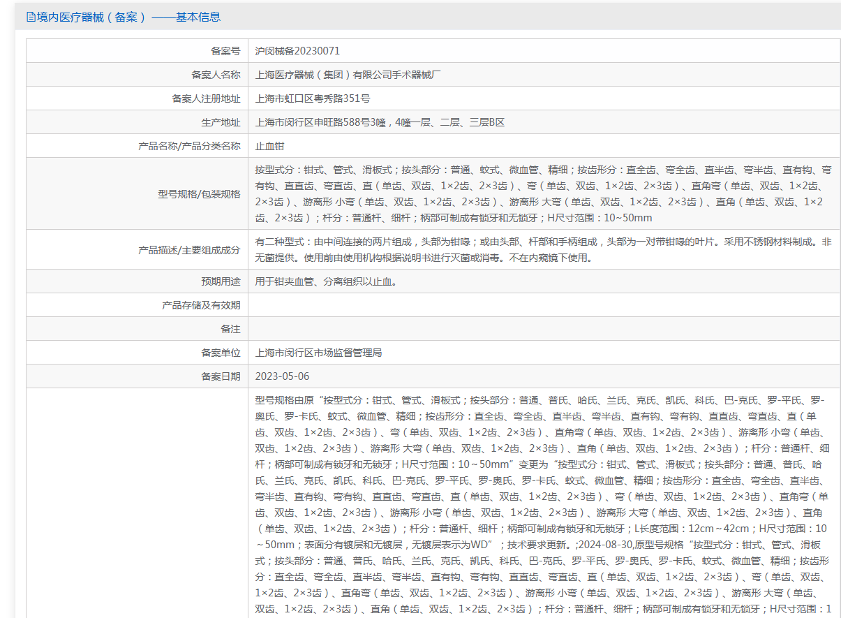
Task: Click the label 产品描述/主要组成成分
Action: click(x=189, y=250)
